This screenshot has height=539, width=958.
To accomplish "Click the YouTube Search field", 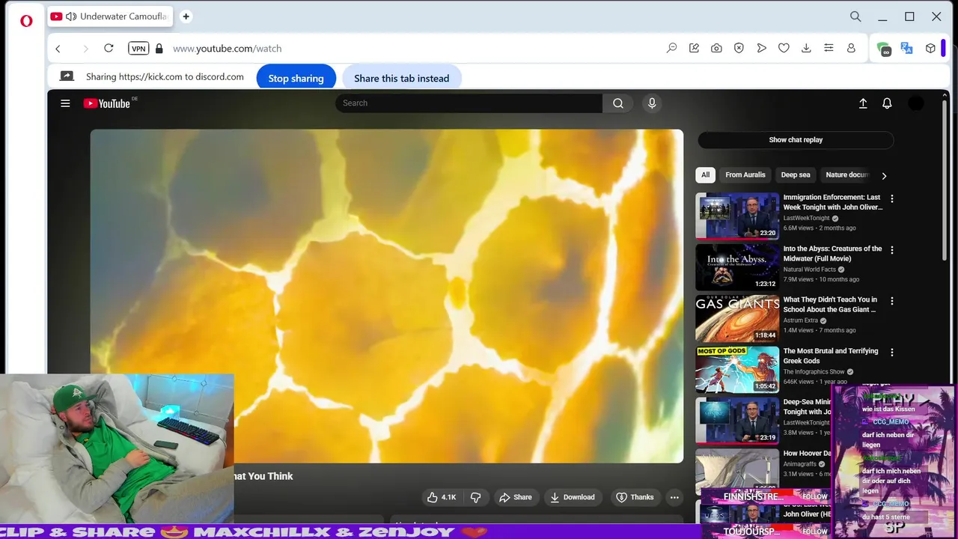I will tap(469, 103).
